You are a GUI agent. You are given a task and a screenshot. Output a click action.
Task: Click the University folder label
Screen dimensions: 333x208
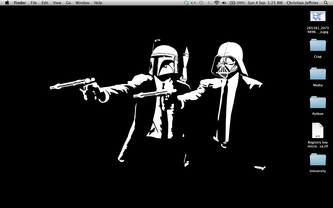(318, 171)
